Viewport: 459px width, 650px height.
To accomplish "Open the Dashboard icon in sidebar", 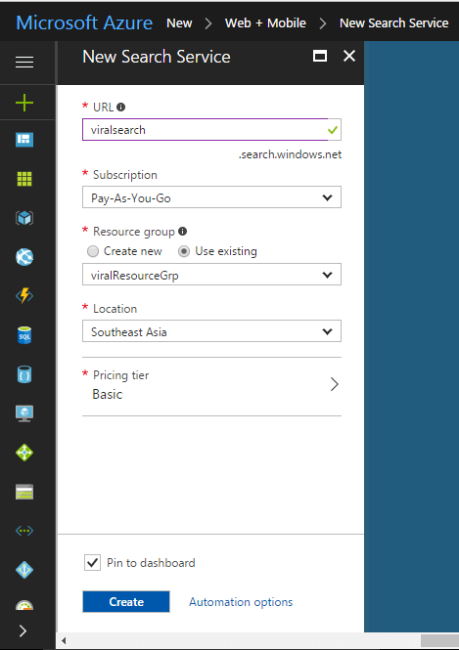I will point(24,140).
